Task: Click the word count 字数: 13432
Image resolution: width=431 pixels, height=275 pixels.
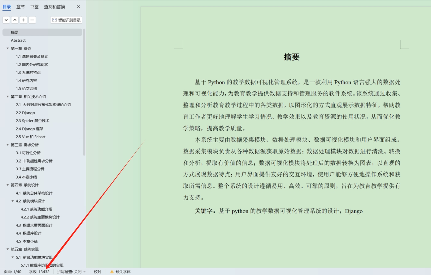Action: pos(39,272)
